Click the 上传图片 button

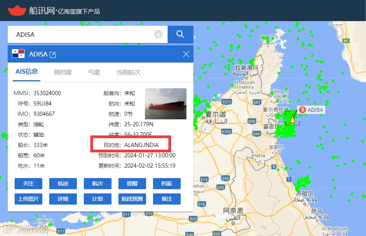point(28,199)
